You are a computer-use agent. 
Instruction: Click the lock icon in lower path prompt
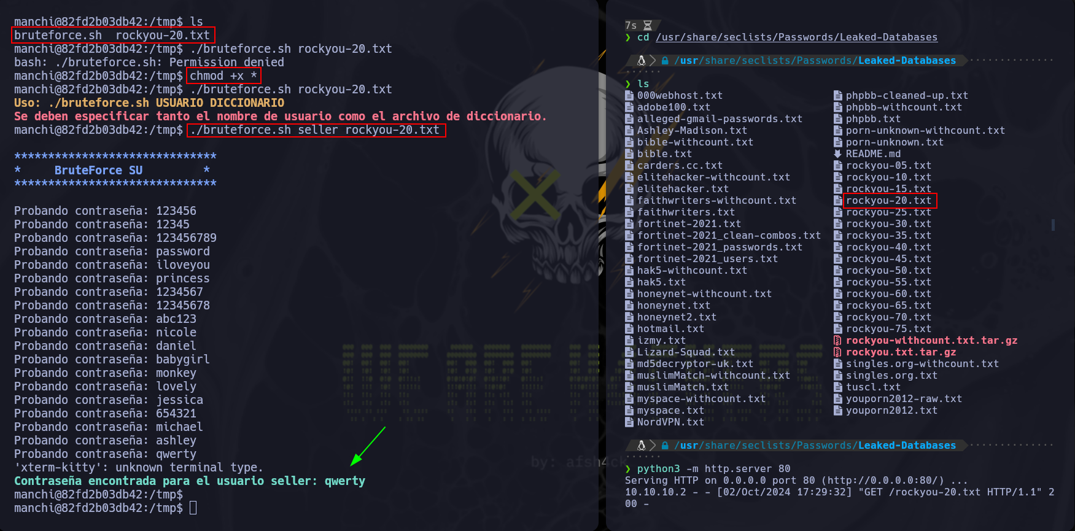[664, 446]
